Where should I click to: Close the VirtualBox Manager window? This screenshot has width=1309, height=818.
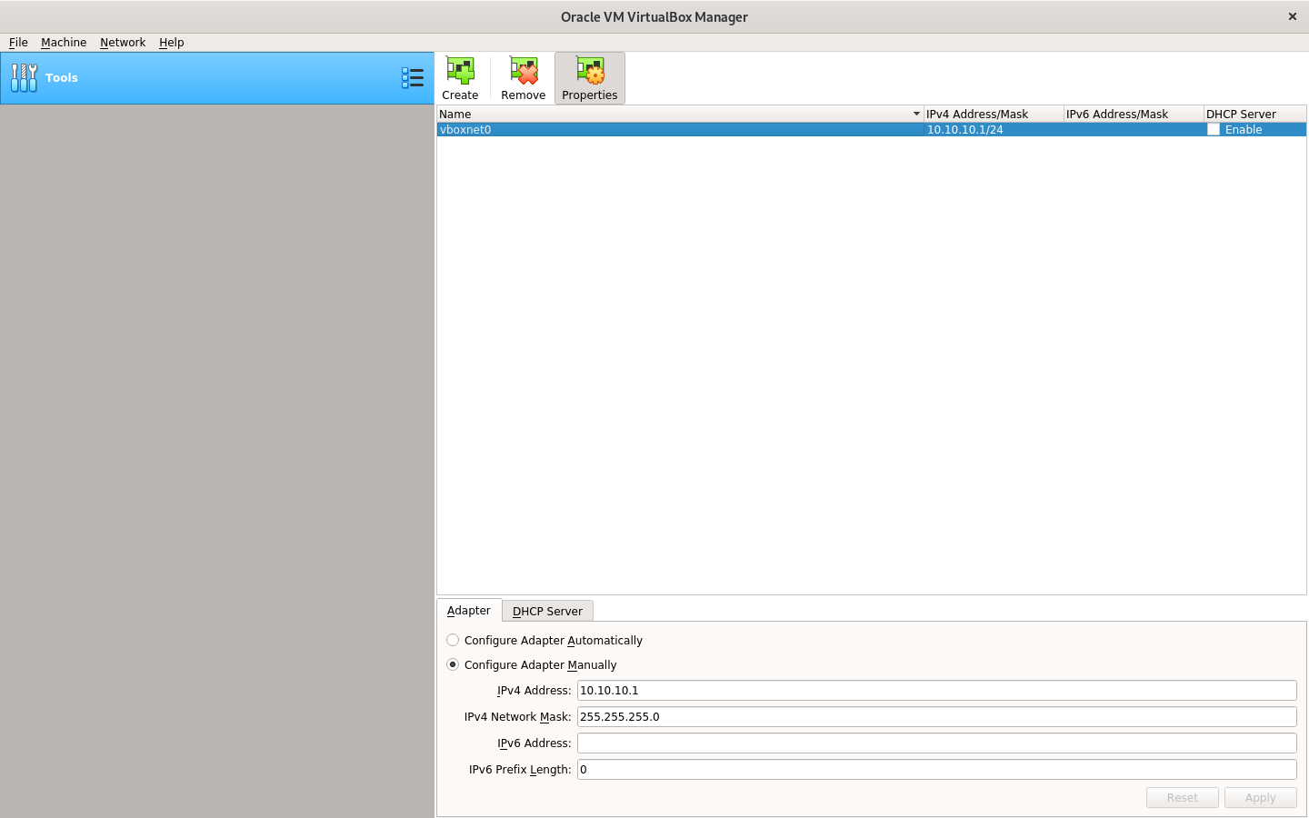(x=1292, y=16)
